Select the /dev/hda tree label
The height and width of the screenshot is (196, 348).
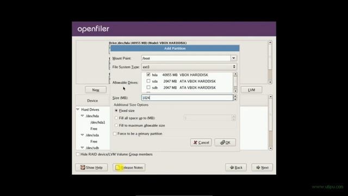[92, 116]
